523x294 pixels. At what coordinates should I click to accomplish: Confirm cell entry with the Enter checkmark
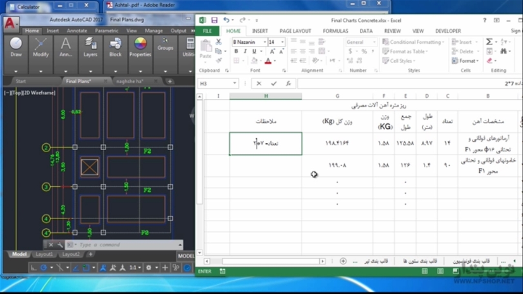tap(273, 83)
